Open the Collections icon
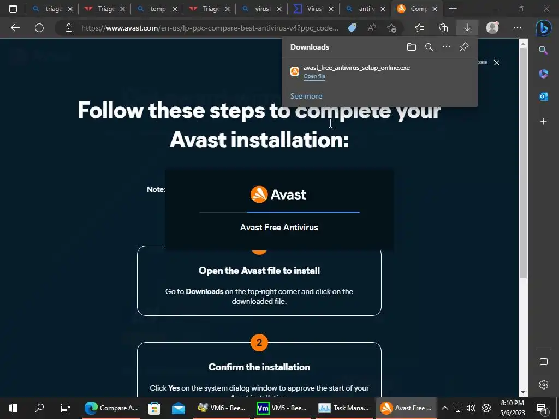Image resolution: width=559 pixels, height=419 pixels. 443,28
